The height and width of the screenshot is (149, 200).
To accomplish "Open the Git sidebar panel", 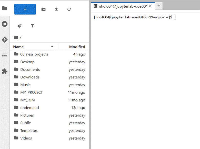I will pos(5,40).
